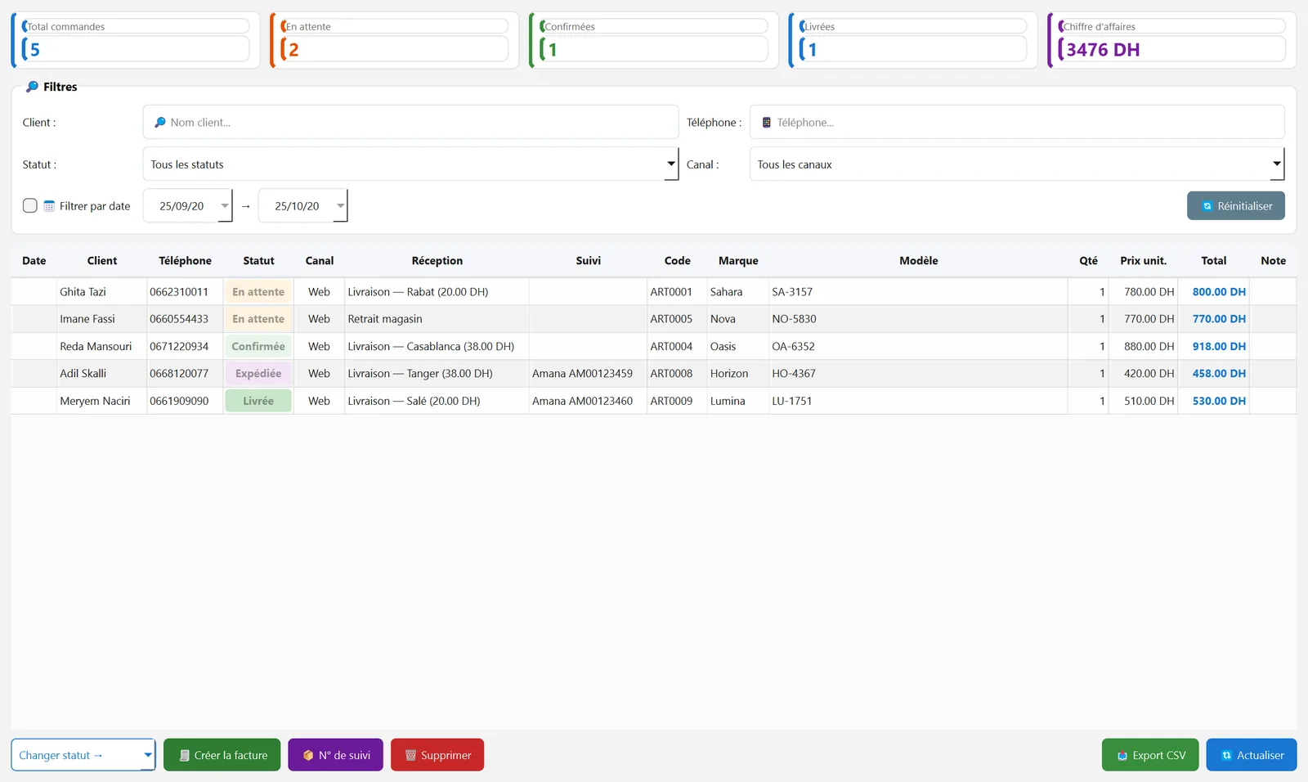This screenshot has width=1308, height=782.
Task: Focus the Téléphone filter input field
Action: pyautogui.click(x=1017, y=123)
